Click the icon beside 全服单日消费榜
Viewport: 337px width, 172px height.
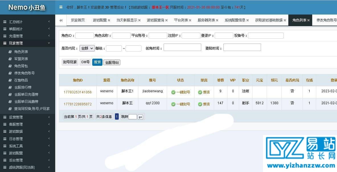(x=10, y=101)
